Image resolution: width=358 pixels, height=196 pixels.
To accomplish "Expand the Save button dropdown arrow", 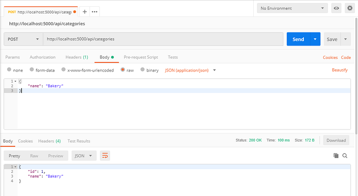I will [x=345, y=39].
